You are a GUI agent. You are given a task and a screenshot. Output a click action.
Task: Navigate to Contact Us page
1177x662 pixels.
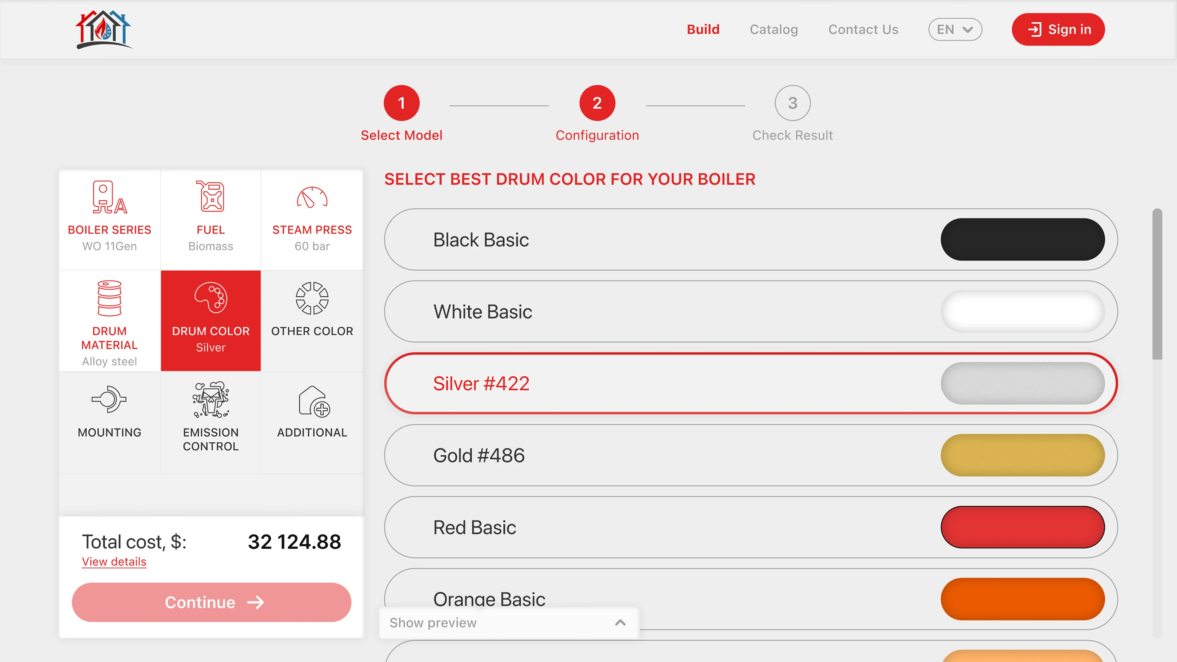click(863, 29)
